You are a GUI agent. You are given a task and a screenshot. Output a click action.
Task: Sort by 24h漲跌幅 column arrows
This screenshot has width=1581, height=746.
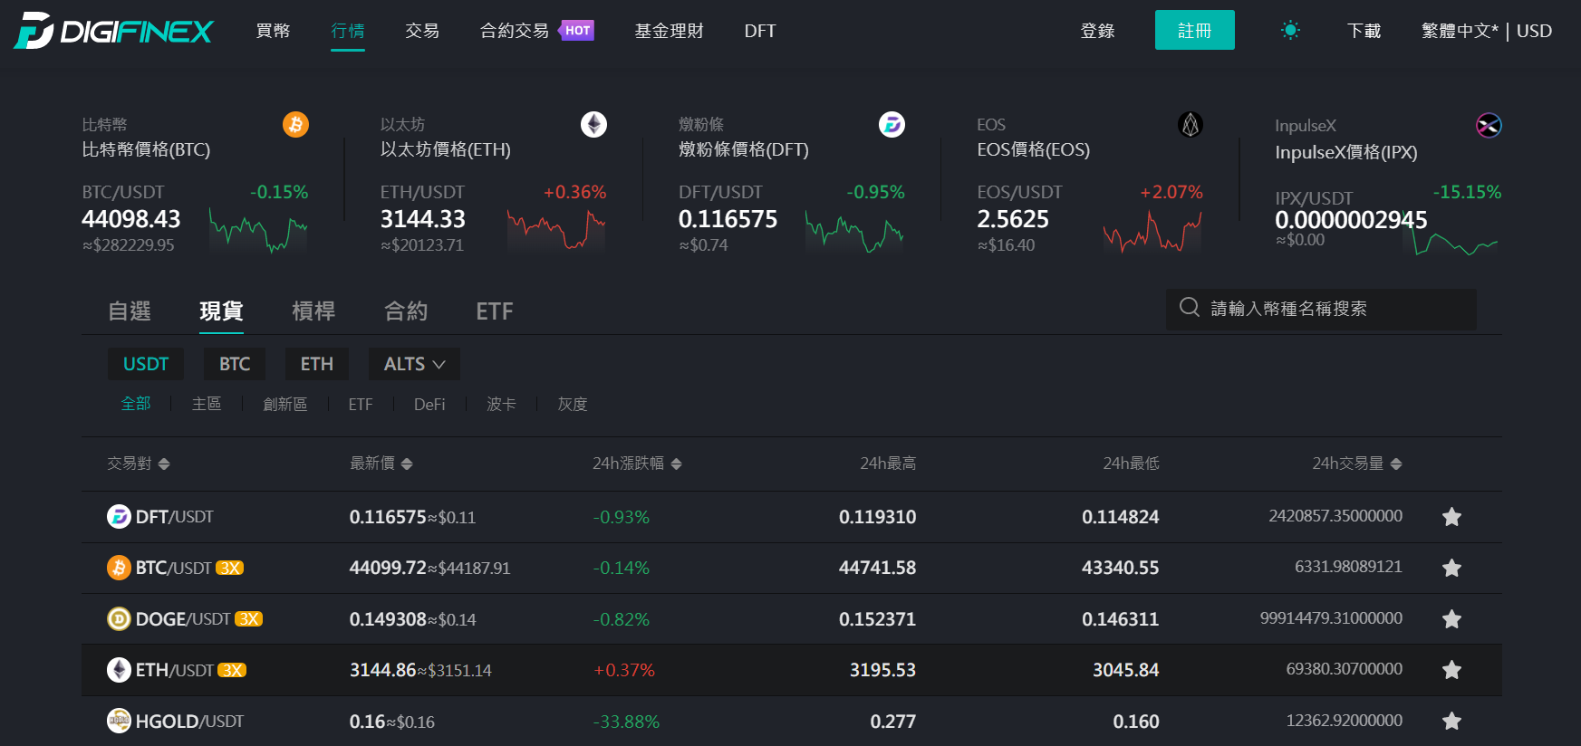[676, 464]
